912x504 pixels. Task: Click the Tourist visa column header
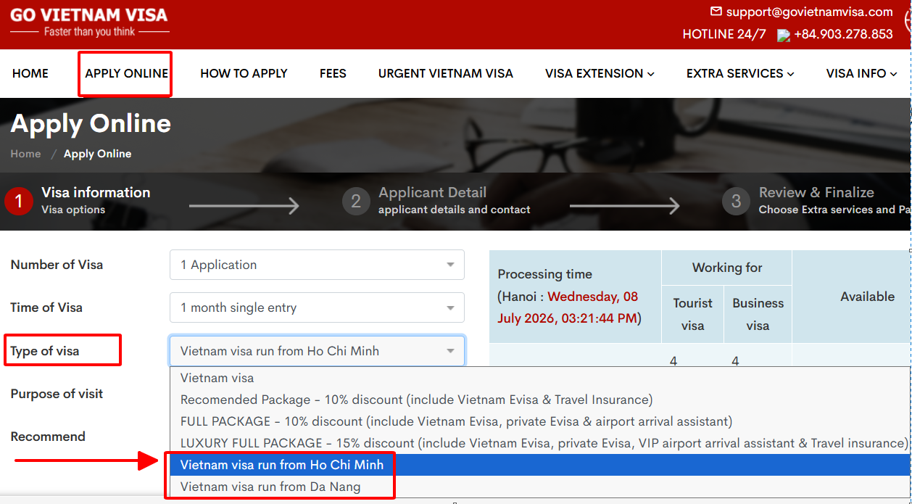(x=692, y=314)
